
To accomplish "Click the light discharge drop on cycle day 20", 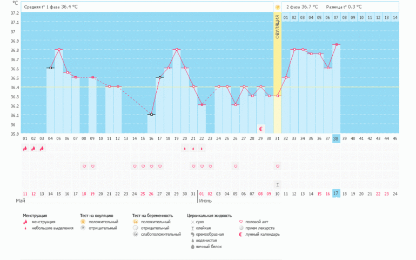I will [x=185, y=148].
